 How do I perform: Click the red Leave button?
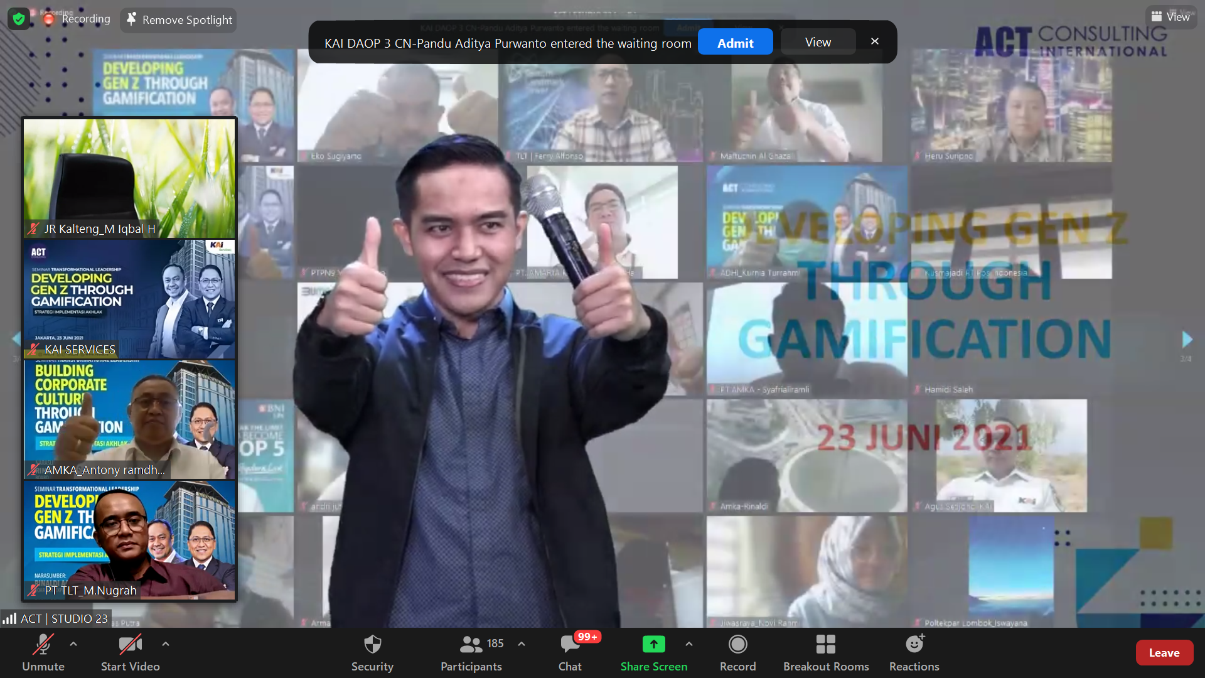point(1164,653)
